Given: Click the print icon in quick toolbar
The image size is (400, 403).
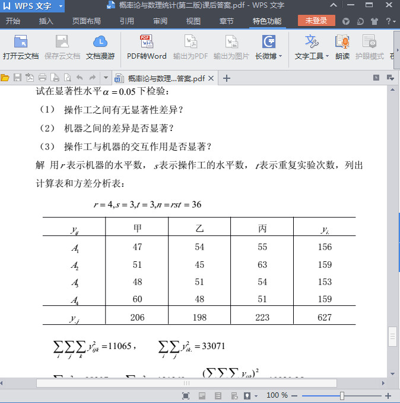Looking at the screenshot, I should pyautogui.click(x=42, y=78).
